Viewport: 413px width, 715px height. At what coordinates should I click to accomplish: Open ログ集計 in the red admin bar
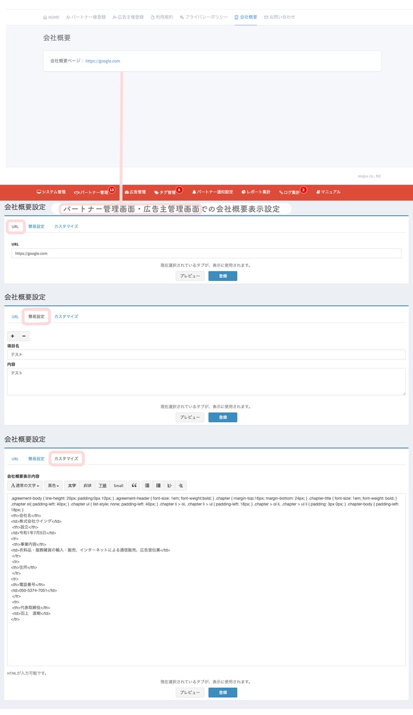[290, 192]
